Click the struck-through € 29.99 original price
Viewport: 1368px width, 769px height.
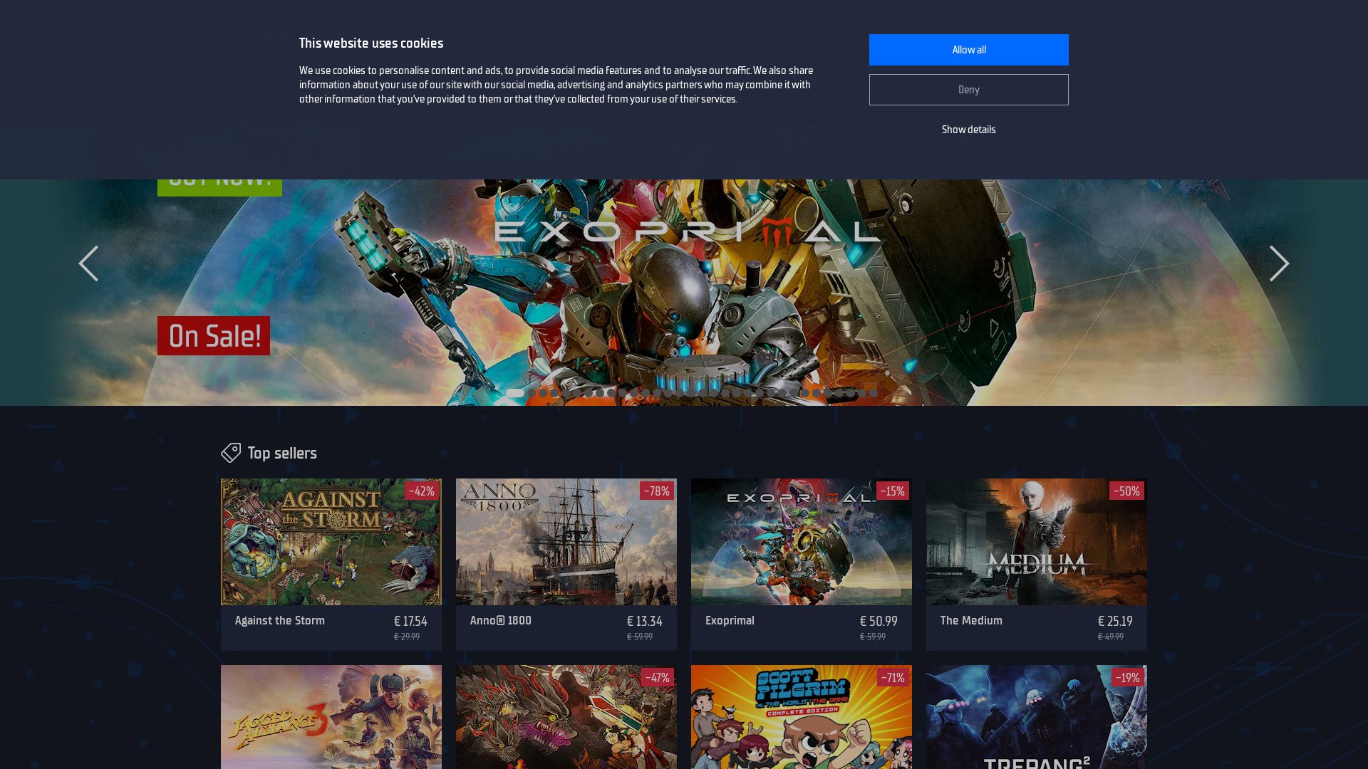click(407, 637)
